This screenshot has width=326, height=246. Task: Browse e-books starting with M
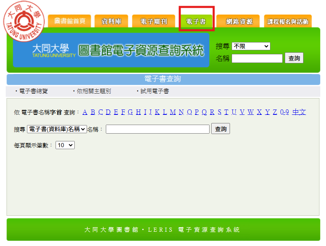tap(173, 112)
